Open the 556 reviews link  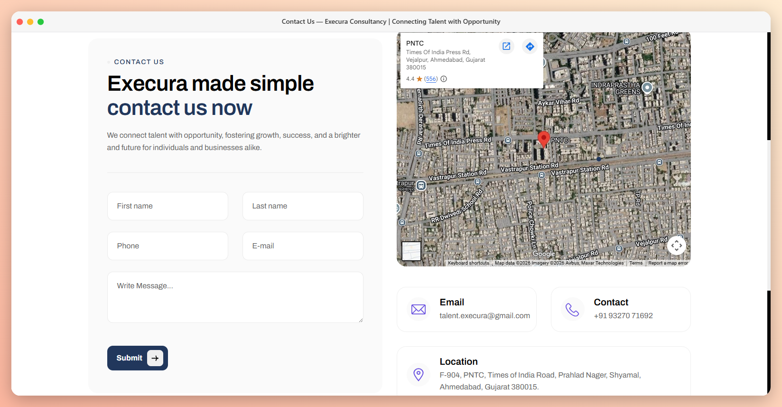[431, 79]
